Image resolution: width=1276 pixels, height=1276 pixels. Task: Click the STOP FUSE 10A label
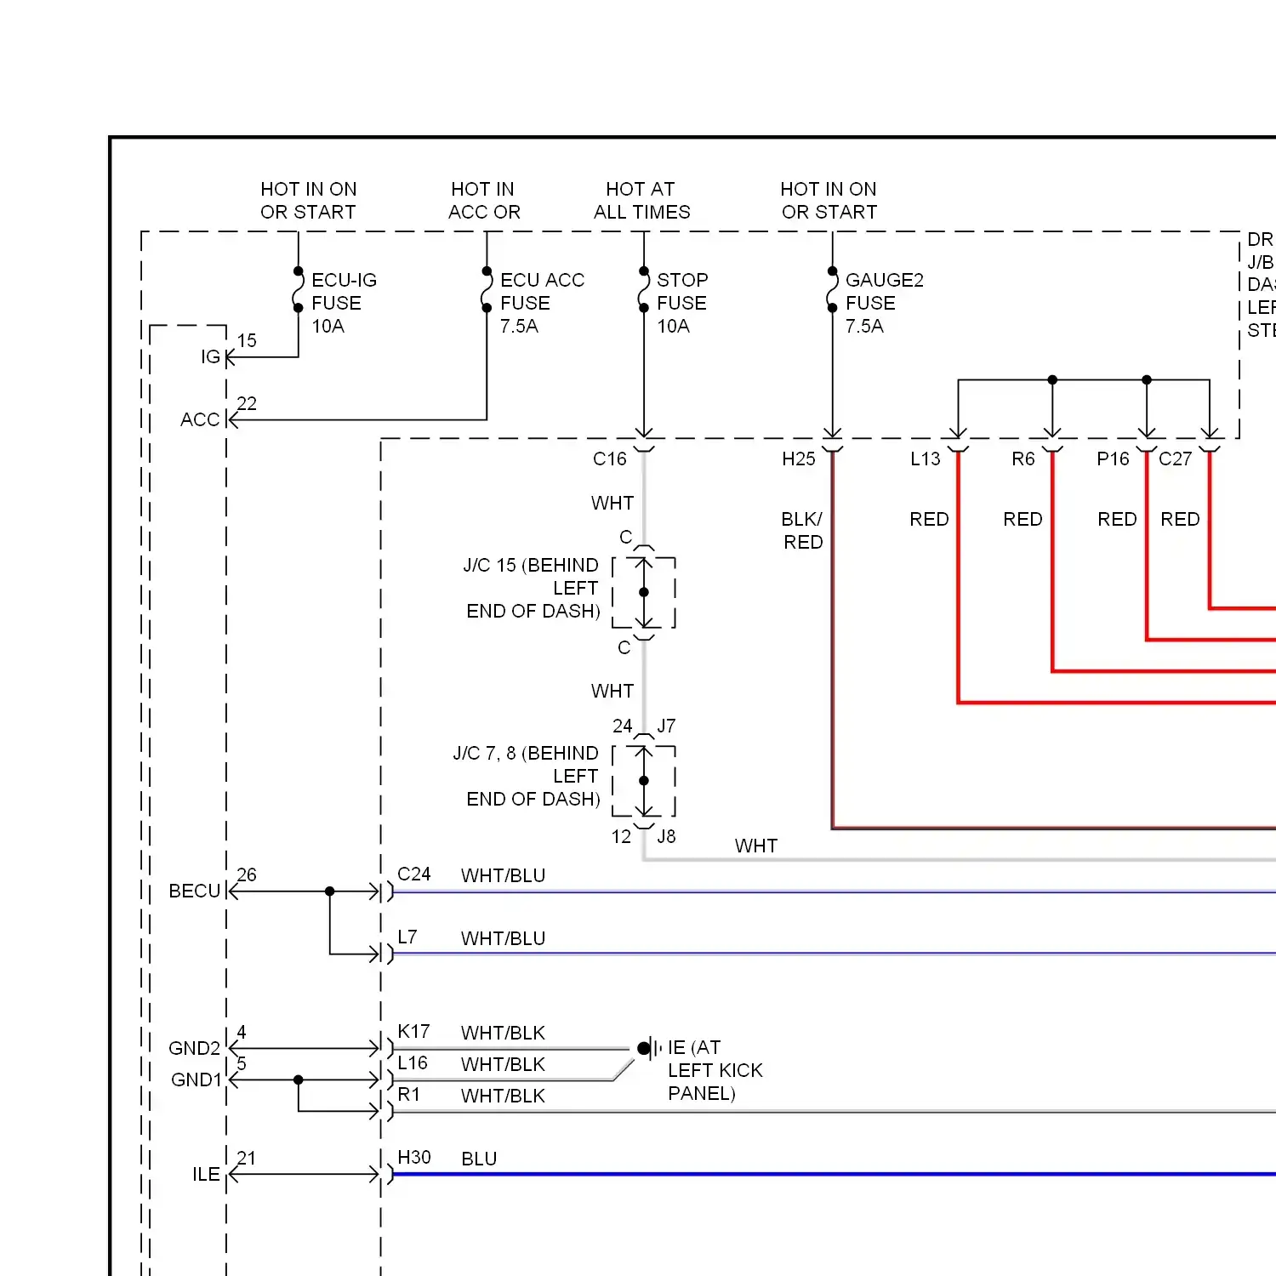click(682, 303)
